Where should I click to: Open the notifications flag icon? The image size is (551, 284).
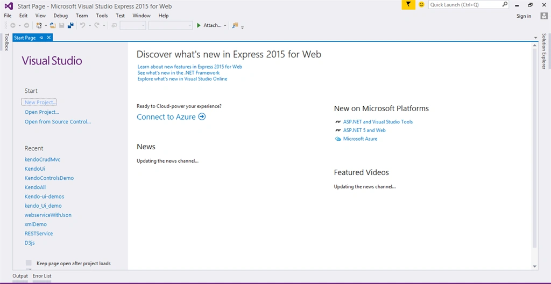click(x=408, y=5)
